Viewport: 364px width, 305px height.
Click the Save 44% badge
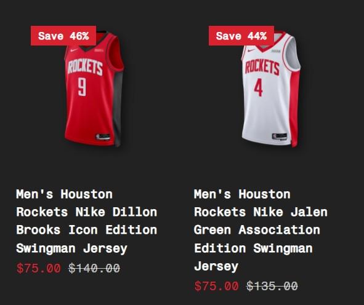pyautogui.click(x=241, y=36)
